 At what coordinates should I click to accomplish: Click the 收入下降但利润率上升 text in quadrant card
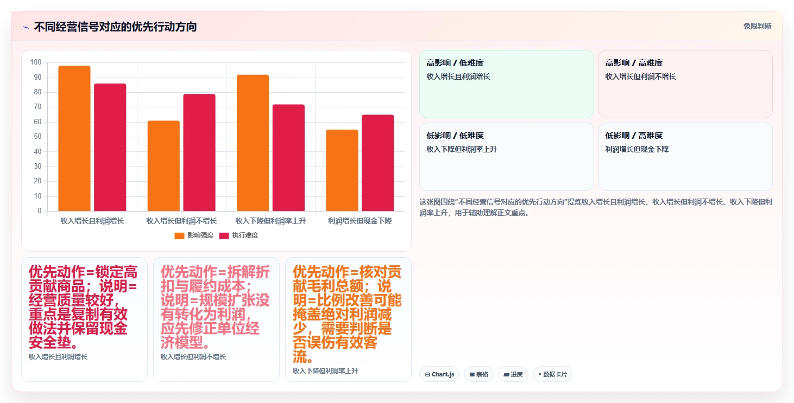coord(462,149)
